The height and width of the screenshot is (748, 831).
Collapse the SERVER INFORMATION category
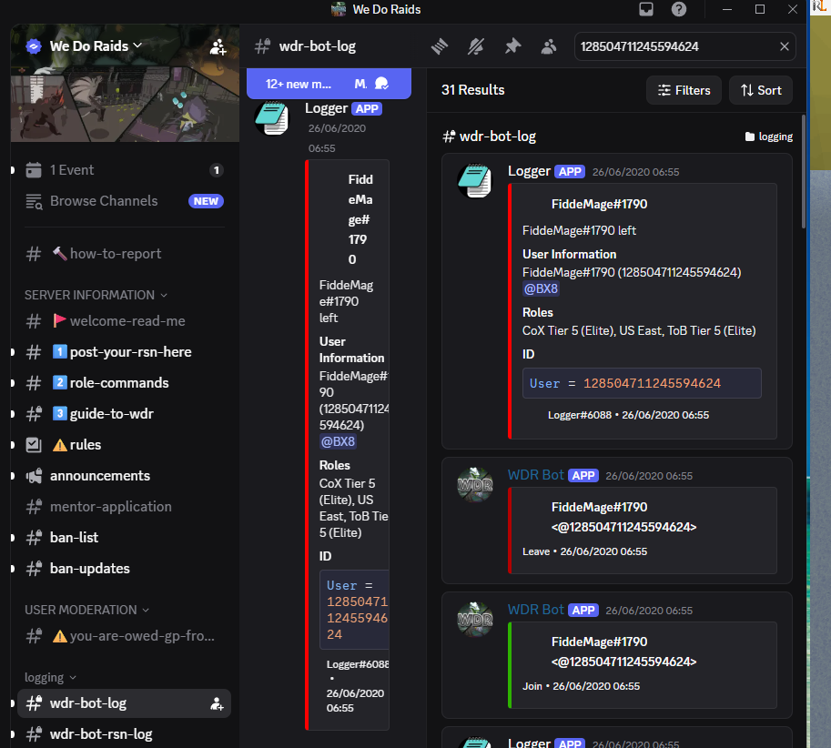96,295
